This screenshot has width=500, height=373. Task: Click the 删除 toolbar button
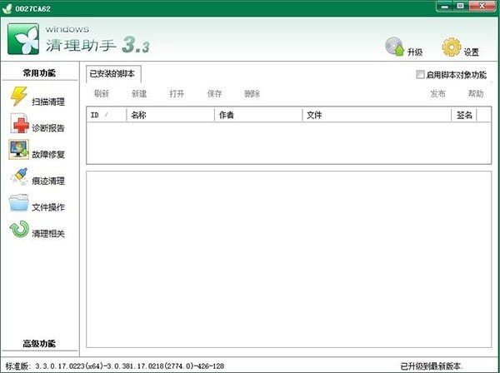[252, 93]
